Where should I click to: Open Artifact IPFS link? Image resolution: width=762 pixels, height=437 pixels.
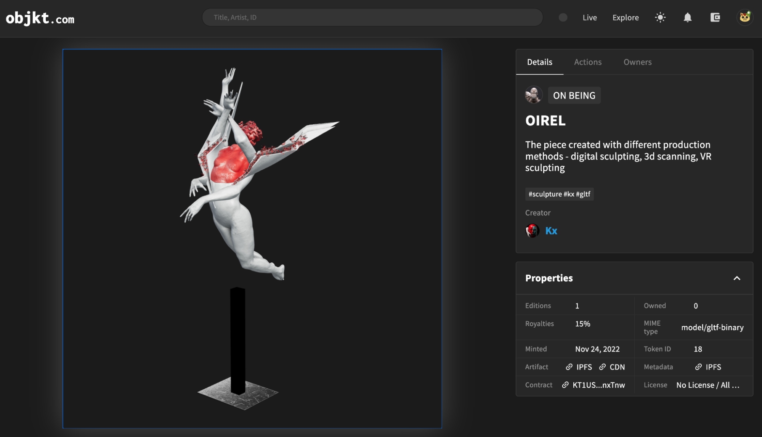(579, 367)
